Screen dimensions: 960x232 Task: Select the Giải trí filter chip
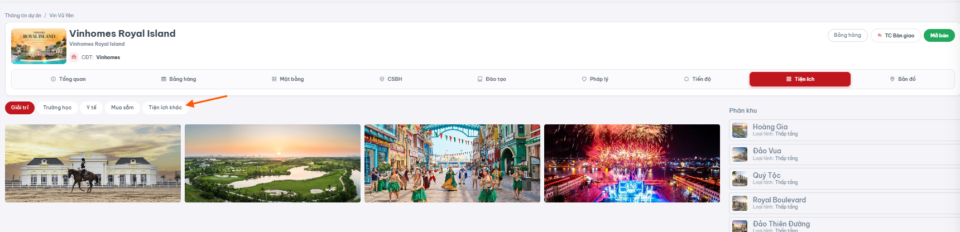pos(20,108)
